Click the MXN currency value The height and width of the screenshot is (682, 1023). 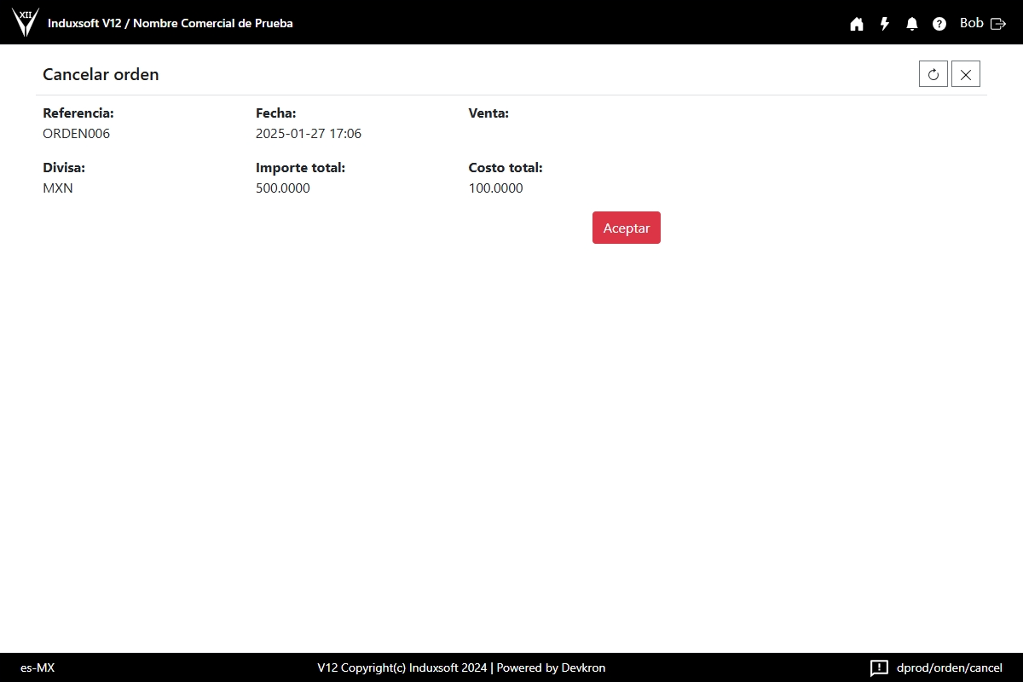58,188
